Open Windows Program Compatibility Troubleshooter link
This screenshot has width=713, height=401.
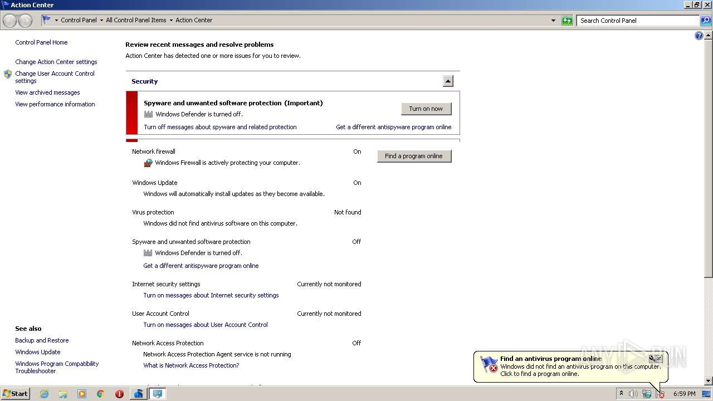tap(57, 367)
